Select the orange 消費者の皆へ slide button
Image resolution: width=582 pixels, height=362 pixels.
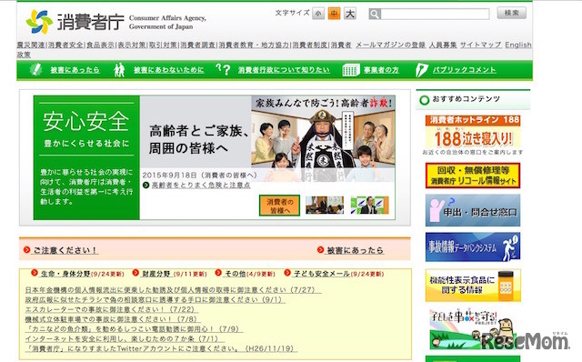click(279, 206)
